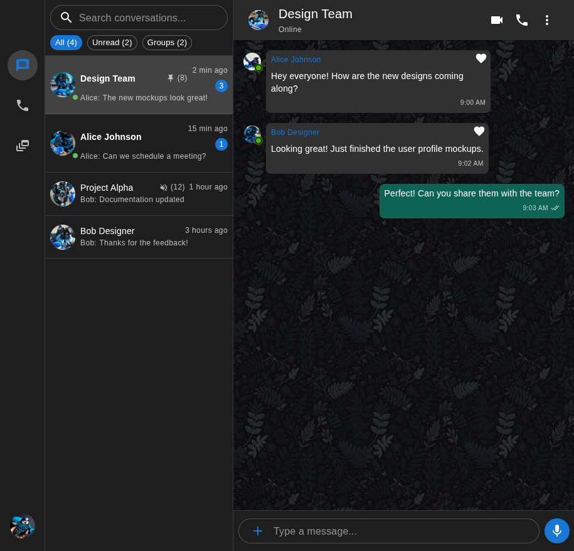The image size is (574, 551).
Task: Open the Chats section in sidebar
Action: click(x=23, y=65)
